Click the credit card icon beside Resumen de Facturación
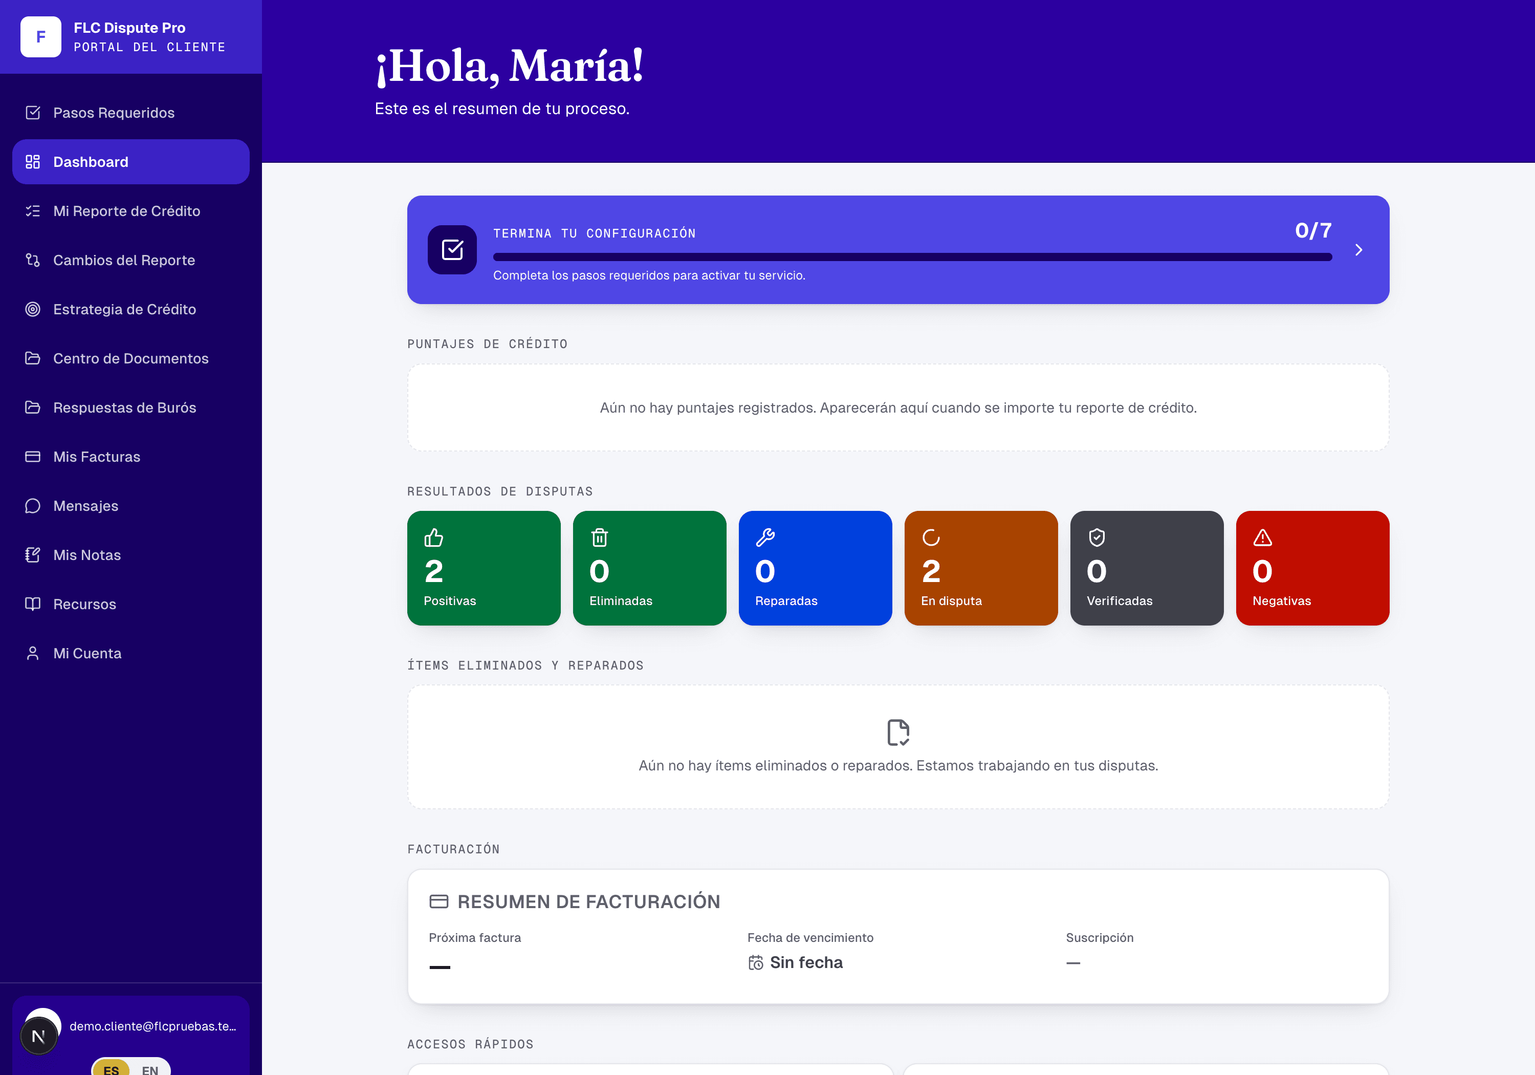The width and height of the screenshot is (1535, 1075). pos(438,902)
